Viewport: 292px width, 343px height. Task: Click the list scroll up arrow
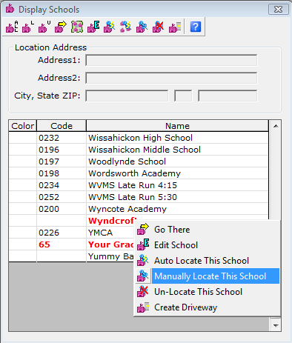[276, 126]
